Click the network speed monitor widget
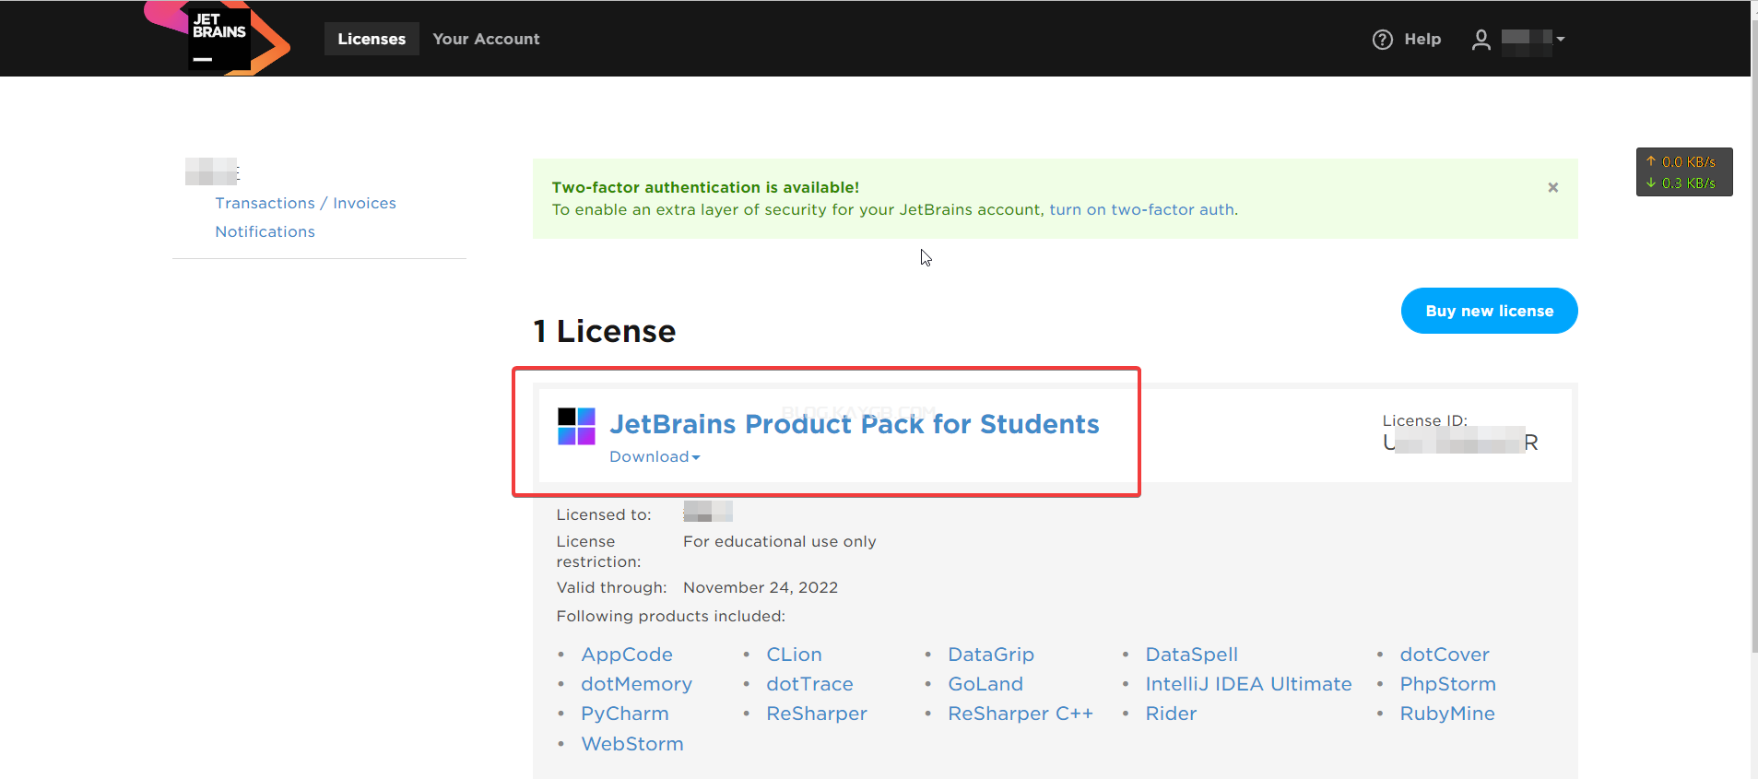 tap(1684, 172)
